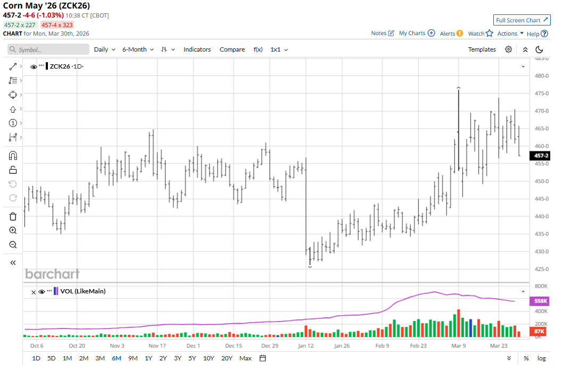Image resolution: width=563 pixels, height=371 pixels.
Task: Select the arrow markers tool
Action: [x=13, y=109]
